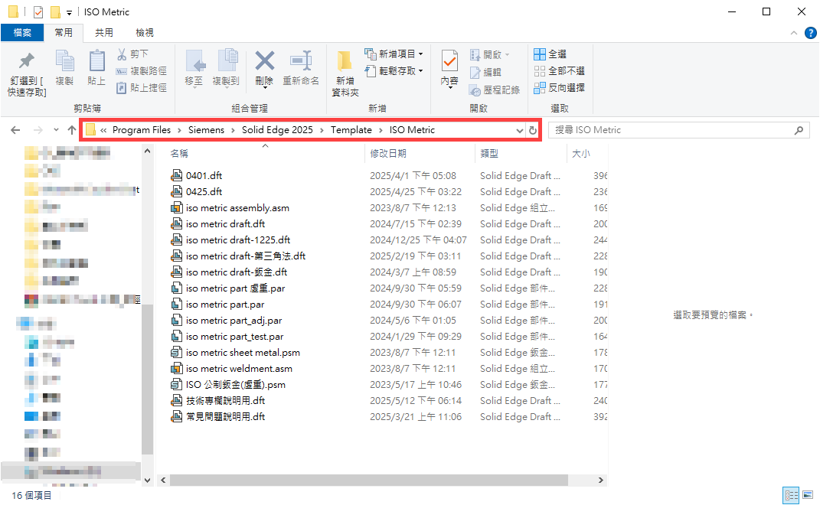Collapse the ribbon with the chevron
The width and height of the screenshot is (820, 505).
coord(793,33)
